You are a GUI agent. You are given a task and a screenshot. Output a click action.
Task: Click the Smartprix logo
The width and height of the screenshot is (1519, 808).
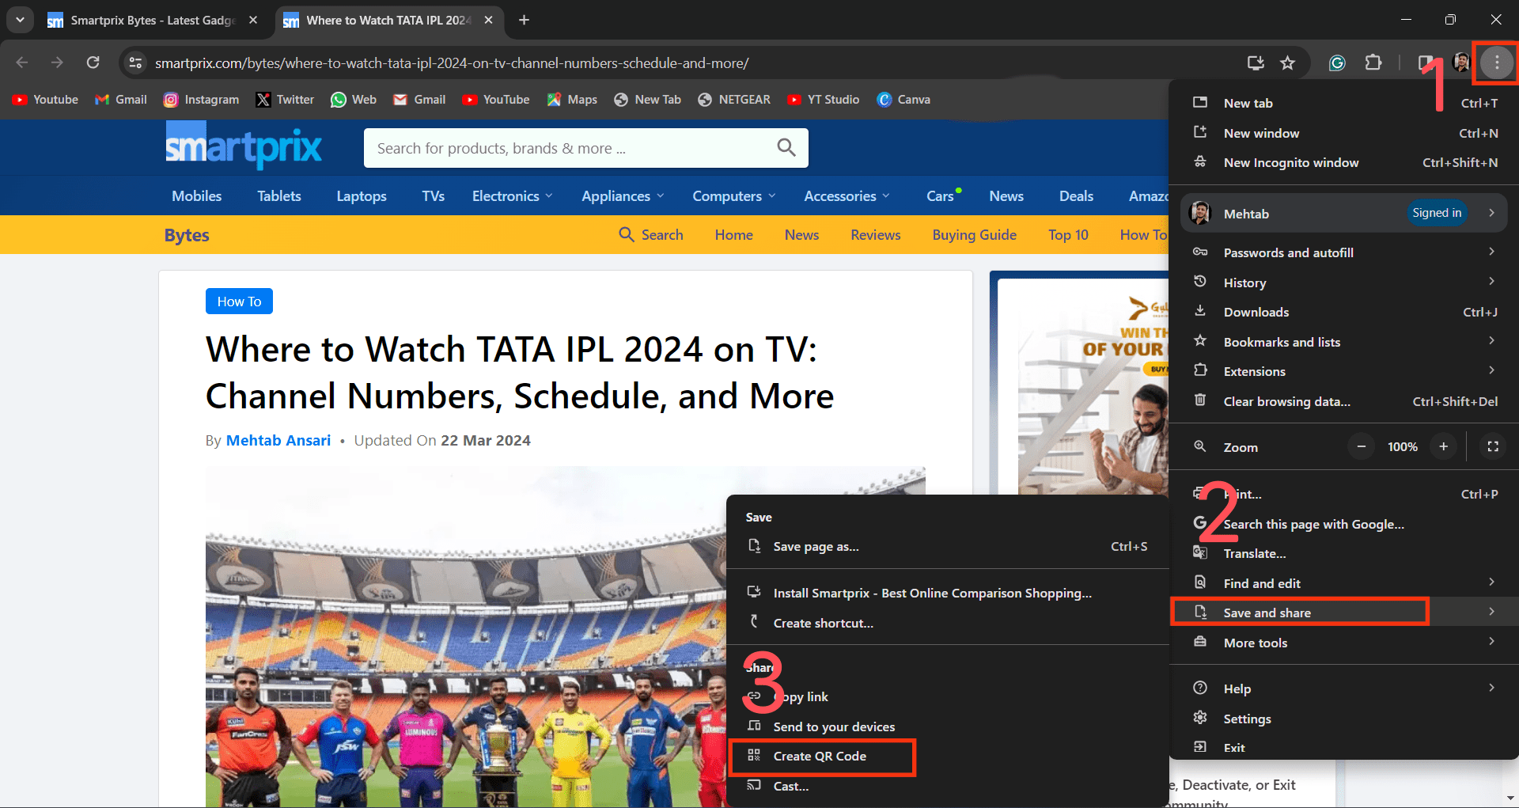click(244, 146)
